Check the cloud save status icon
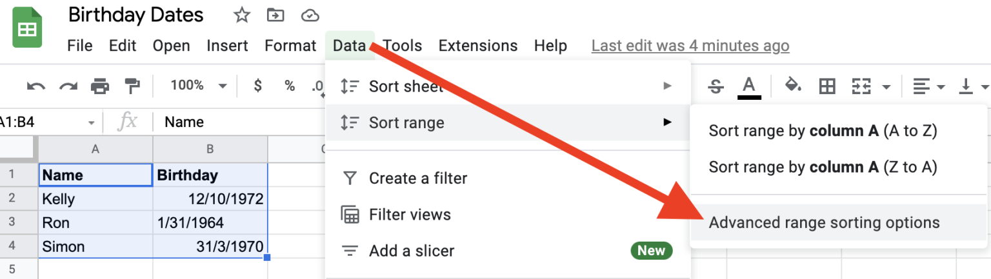This screenshot has width=991, height=279. [311, 15]
